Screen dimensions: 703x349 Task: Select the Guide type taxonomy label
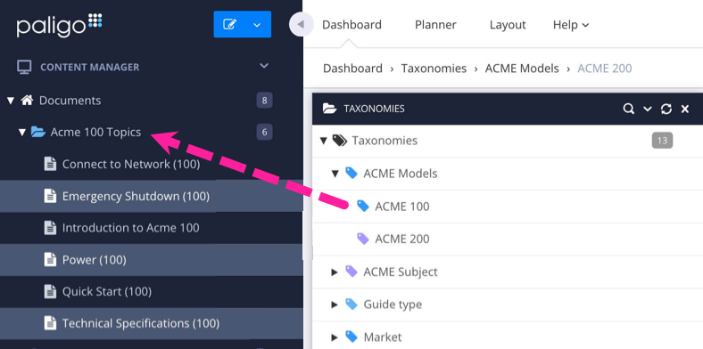[x=393, y=304]
